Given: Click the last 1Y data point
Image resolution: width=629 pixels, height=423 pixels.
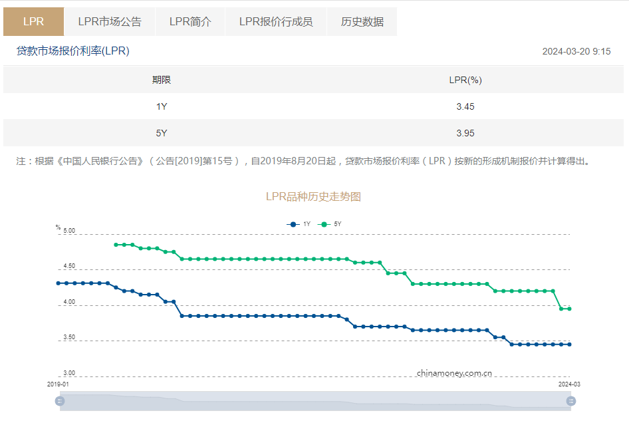Looking at the screenshot, I should click(570, 345).
